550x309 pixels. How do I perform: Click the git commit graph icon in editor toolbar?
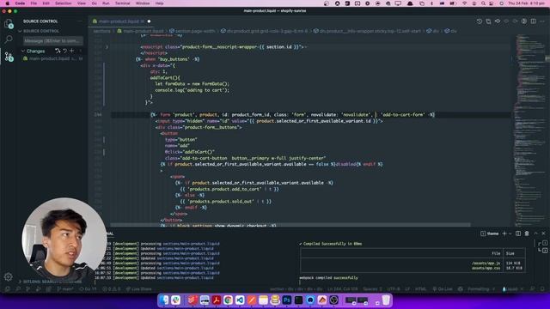tap(498, 21)
